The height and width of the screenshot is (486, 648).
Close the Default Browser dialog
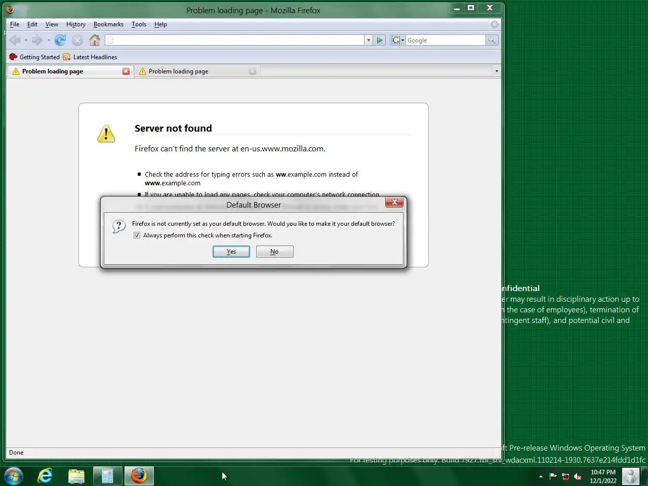(x=394, y=202)
